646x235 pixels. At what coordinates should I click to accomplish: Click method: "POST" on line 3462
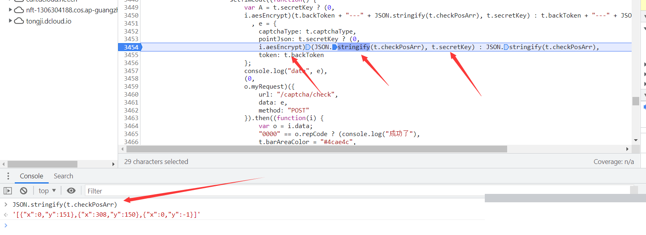284,111
